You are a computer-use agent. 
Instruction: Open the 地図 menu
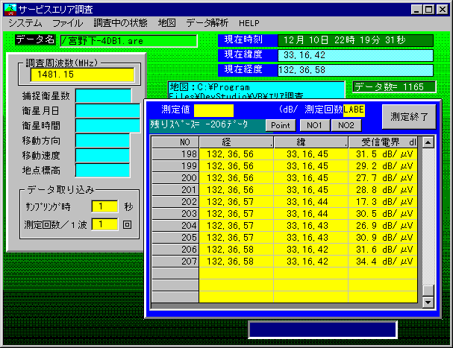tap(166, 23)
